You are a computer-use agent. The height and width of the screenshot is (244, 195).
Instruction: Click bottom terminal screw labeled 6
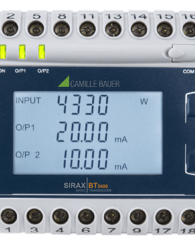click(86, 216)
